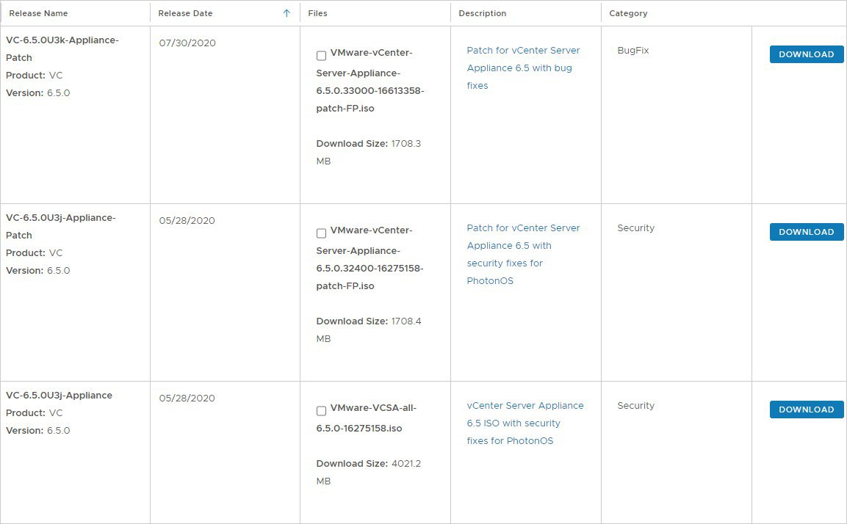Image resolution: width=847 pixels, height=524 pixels.
Task: Click the 'Download Size: 1708.3 MB' text
Action: 368,152
